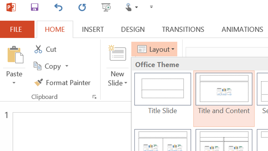This screenshot has width=268, height=151.
Task: Expand the New Slide dropdown arrow
Action: [126, 83]
